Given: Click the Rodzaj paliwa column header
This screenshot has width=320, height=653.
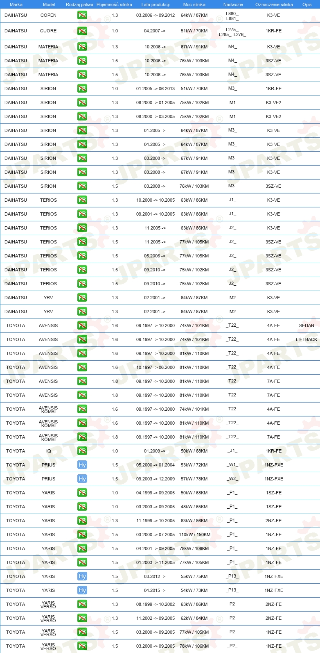Looking at the screenshot, I should pyautogui.click(x=79, y=5).
